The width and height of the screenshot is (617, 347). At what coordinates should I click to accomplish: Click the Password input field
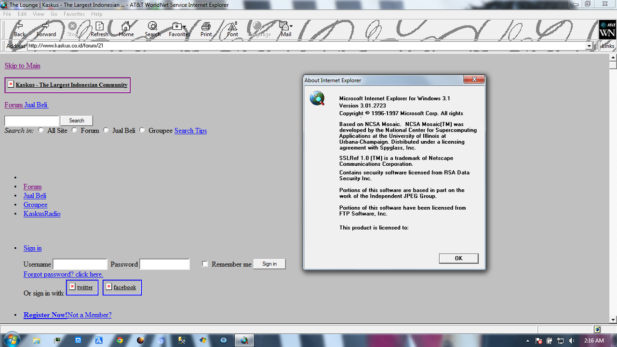pyautogui.click(x=164, y=264)
